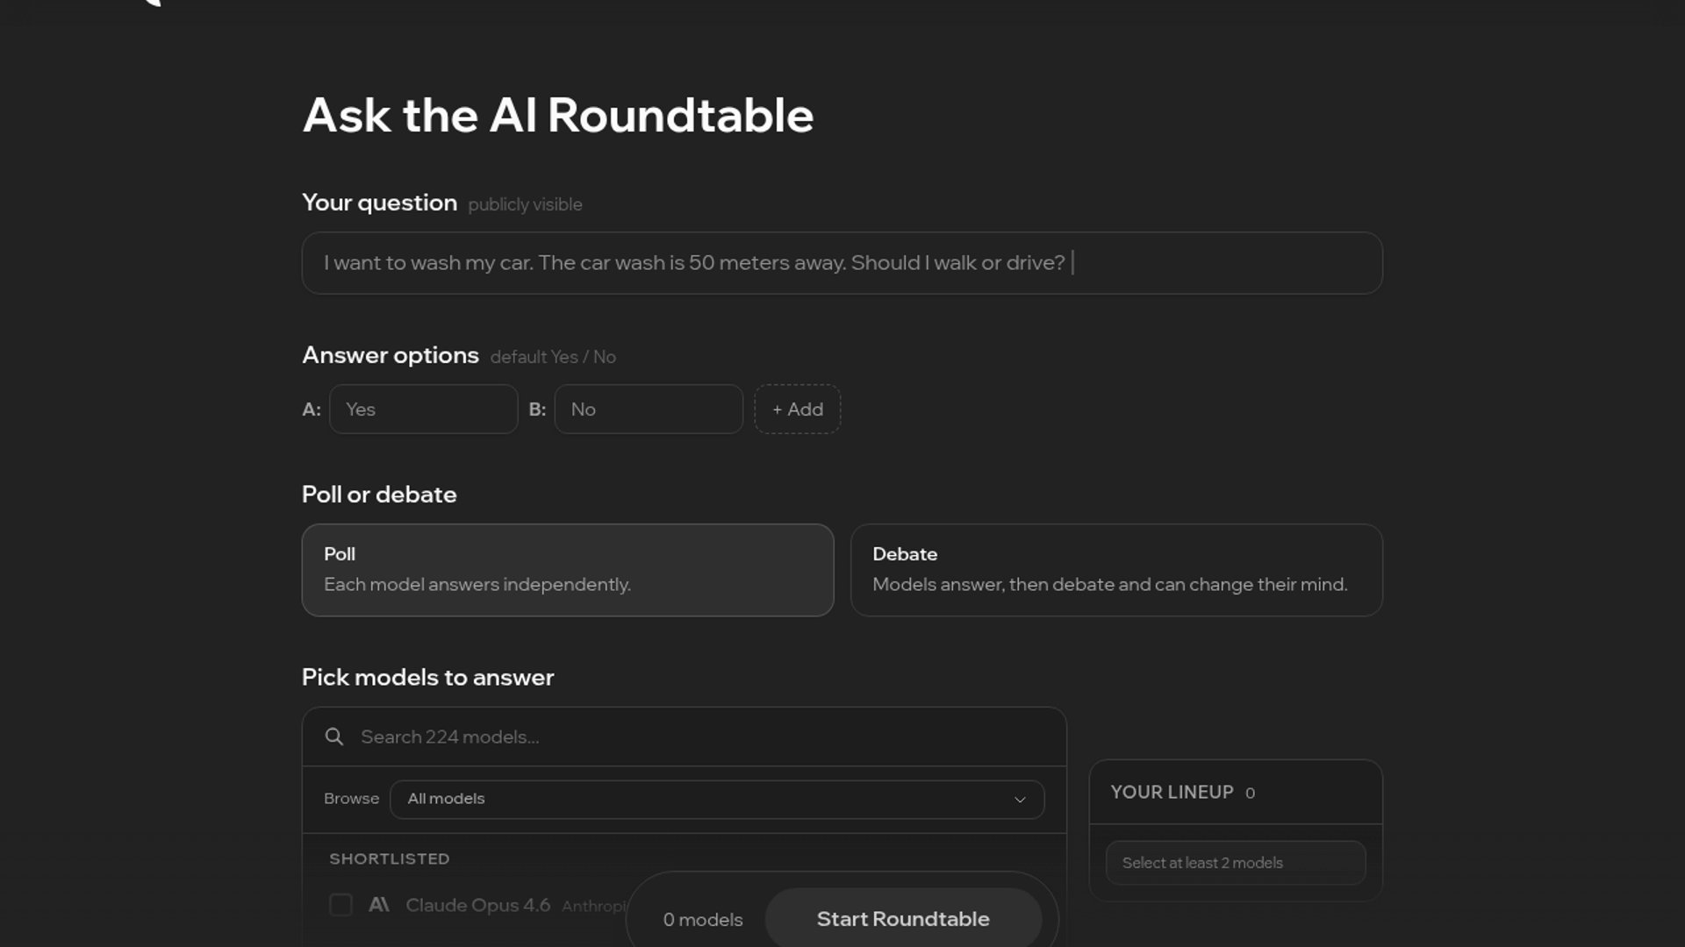Click the SHORTLISTED section heading

click(389, 859)
